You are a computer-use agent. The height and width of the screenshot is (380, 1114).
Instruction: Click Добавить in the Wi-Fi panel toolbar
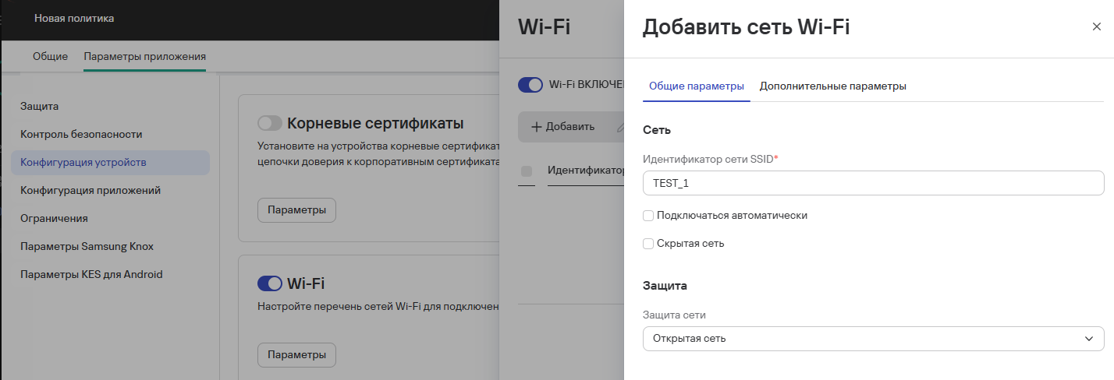click(563, 127)
